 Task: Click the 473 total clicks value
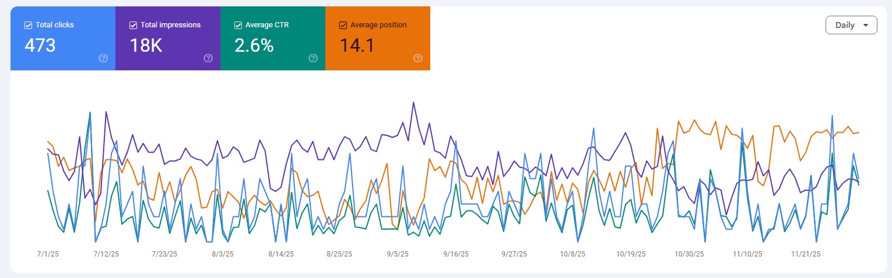point(40,45)
